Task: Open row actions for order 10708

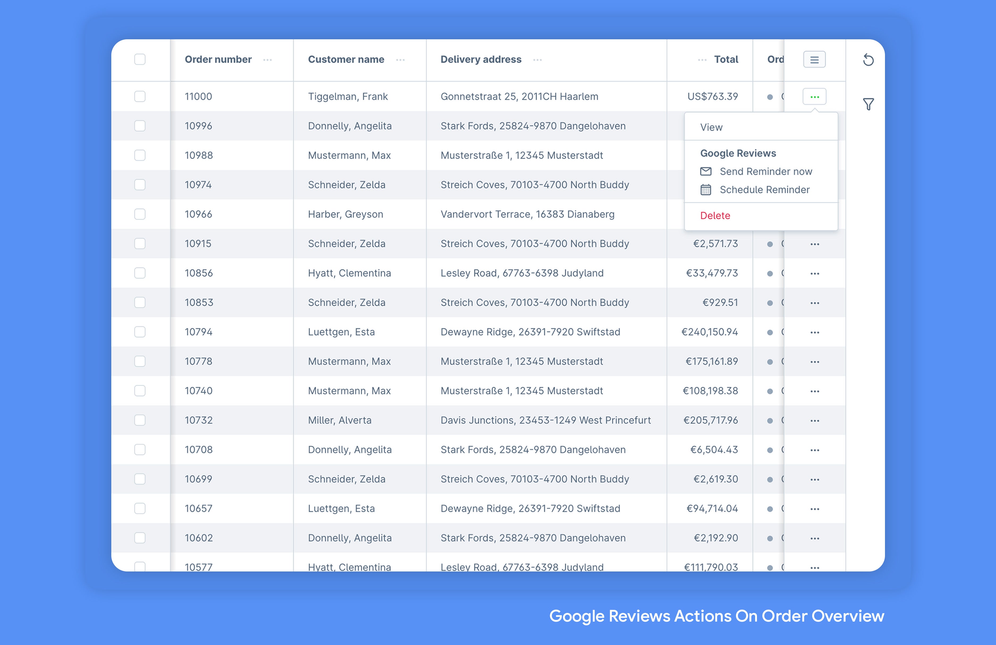Action: click(814, 450)
